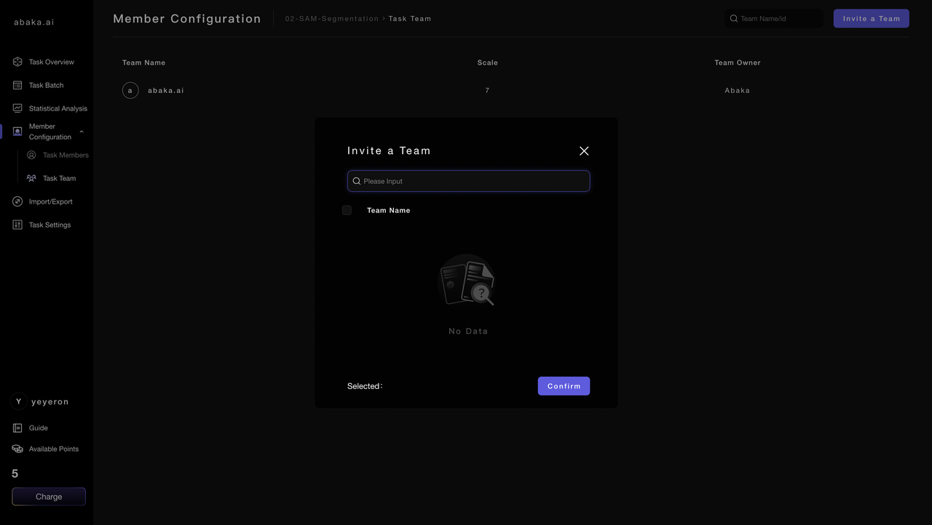Collapse the Member Configuration submenu chevron
Image resolution: width=932 pixels, height=525 pixels.
pyautogui.click(x=82, y=132)
